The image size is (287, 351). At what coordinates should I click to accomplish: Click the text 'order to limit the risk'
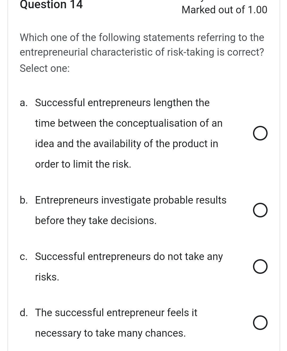83,164
